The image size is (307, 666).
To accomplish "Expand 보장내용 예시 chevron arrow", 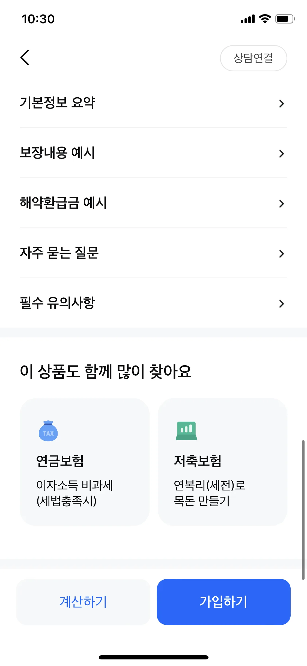I will (x=282, y=154).
